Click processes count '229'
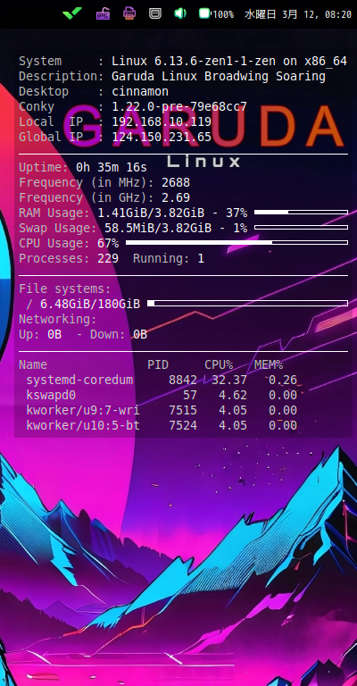This screenshot has width=357, height=686. (x=108, y=258)
